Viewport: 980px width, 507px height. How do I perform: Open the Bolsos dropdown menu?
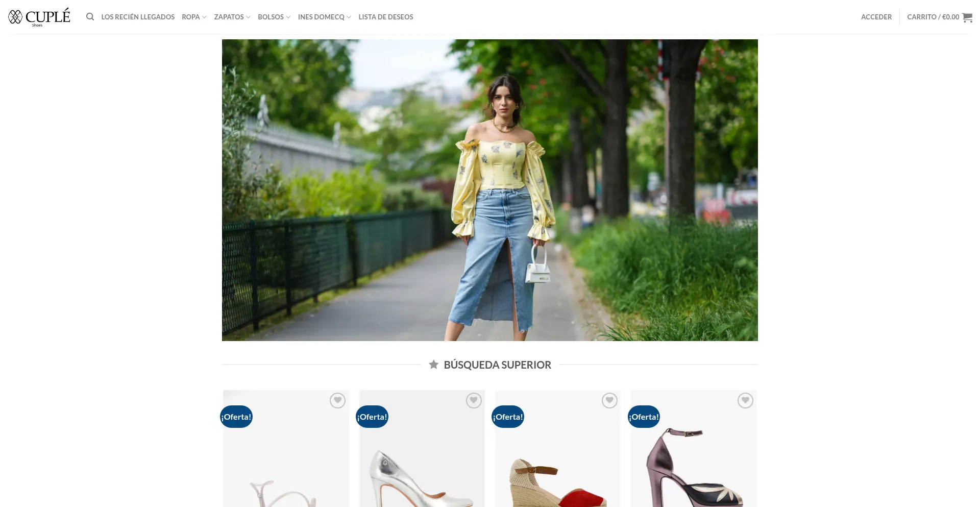click(274, 17)
